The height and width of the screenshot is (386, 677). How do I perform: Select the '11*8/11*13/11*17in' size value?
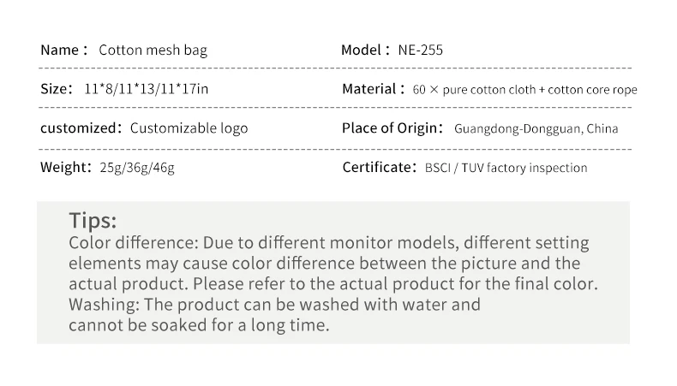point(147,89)
